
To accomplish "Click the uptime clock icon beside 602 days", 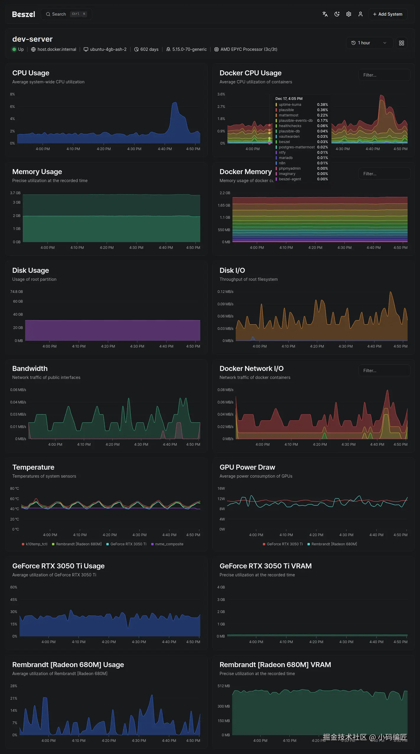I will (x=136, y=49).
